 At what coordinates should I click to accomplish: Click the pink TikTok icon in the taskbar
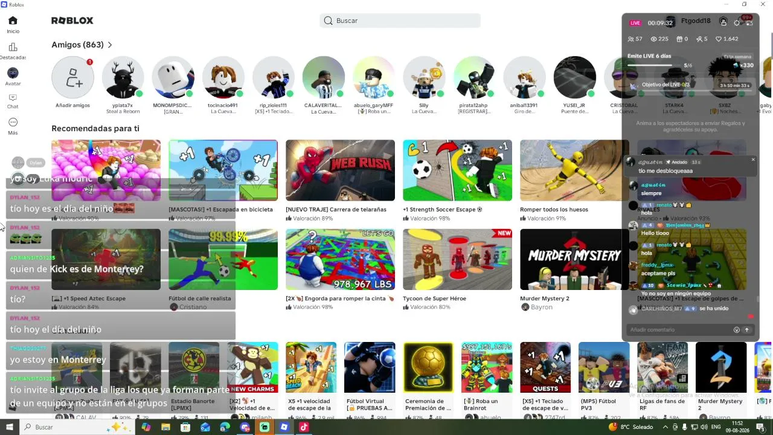[x=304, y=427]
